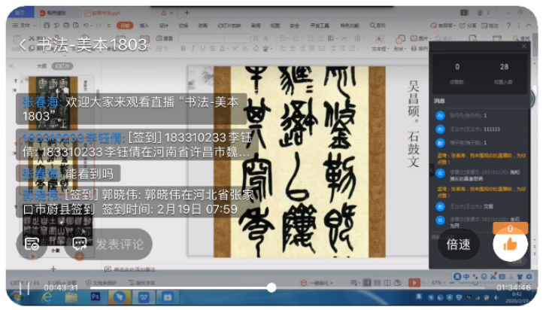543x310 pixels.
Task: Select the 幻灯片 pane toggle
Action: point(62,65)
